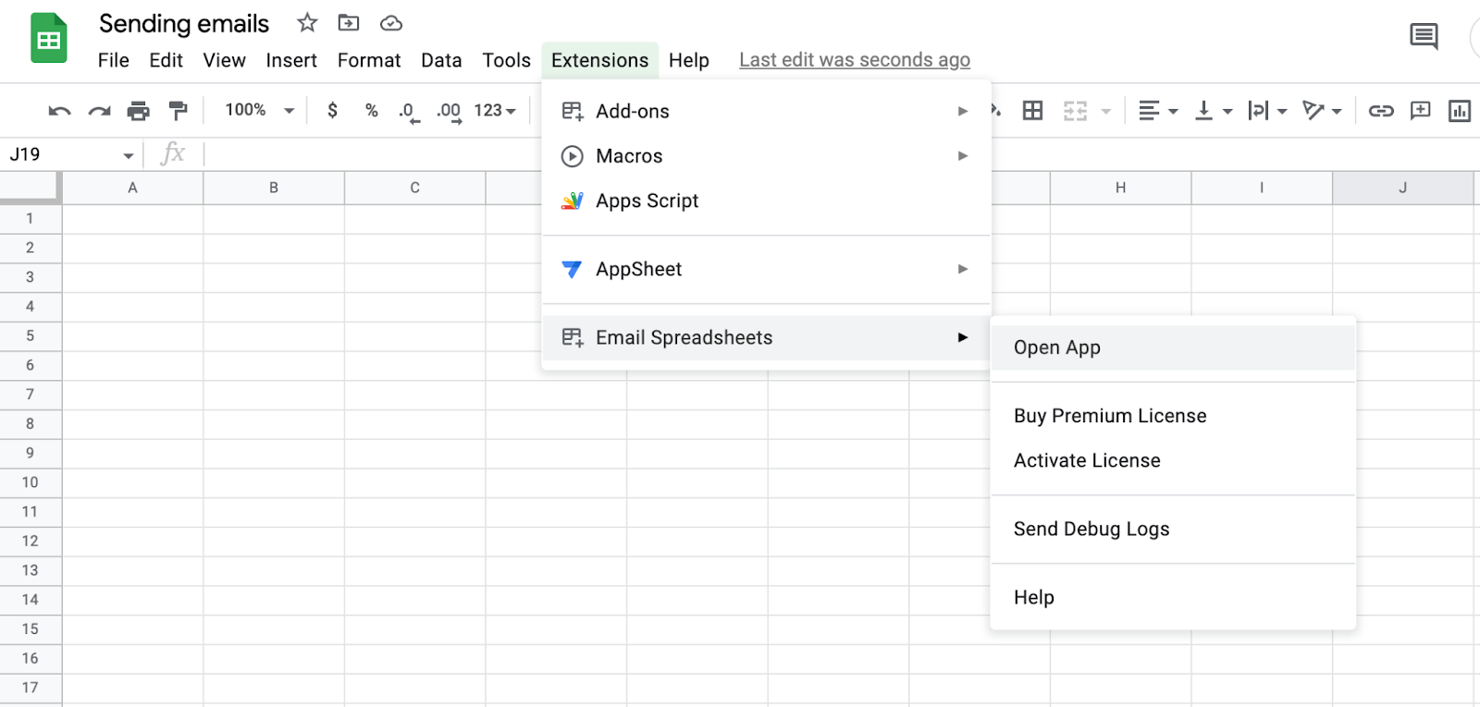Click the merge cells icon
This screenshot has height=707, width=1480.
pos(1075,111)
